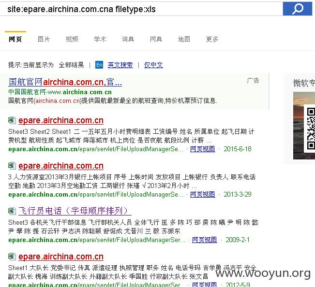Open the ad title 国航官网airchina.com.cn

point(65,82)
